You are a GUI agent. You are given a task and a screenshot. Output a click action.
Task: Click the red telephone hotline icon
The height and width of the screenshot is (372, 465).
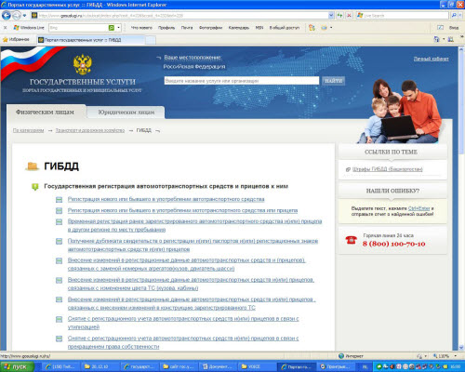pos(351,240)
